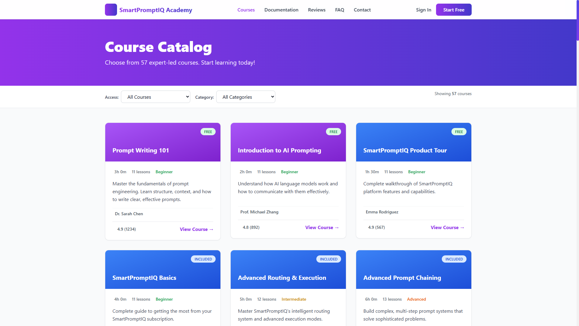Navigate to the FAQ page

tap(340, 10)
